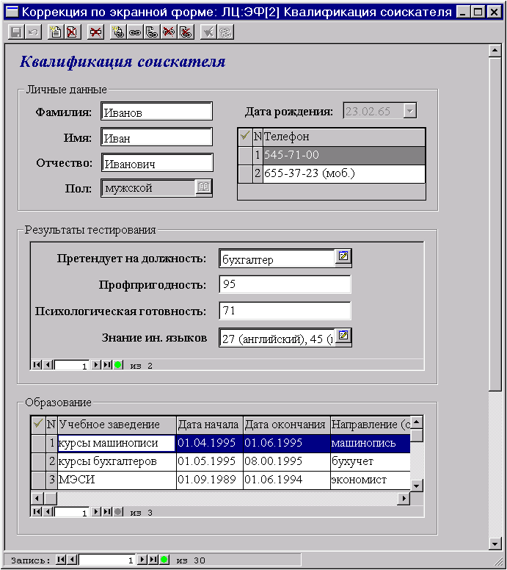Click the document with chain link icon
The image size is (507, 570).
coord(152,32)
